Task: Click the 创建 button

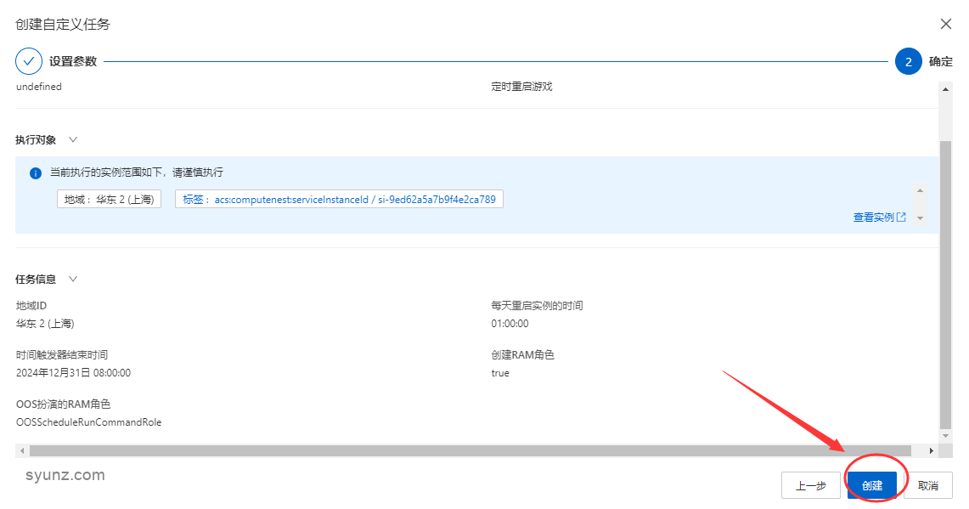Action: (x=872, y=485)
